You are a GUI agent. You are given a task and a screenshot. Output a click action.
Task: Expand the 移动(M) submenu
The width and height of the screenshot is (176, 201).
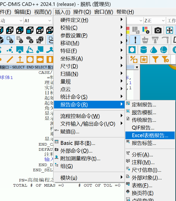pos(89,43)
